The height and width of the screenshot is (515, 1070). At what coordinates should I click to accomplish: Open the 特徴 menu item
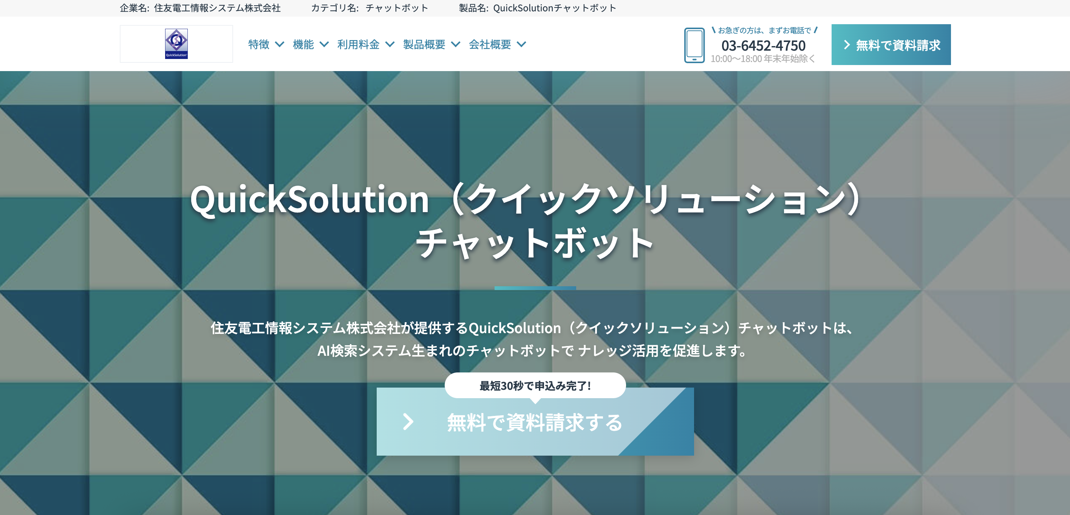(x=259, y=44)
